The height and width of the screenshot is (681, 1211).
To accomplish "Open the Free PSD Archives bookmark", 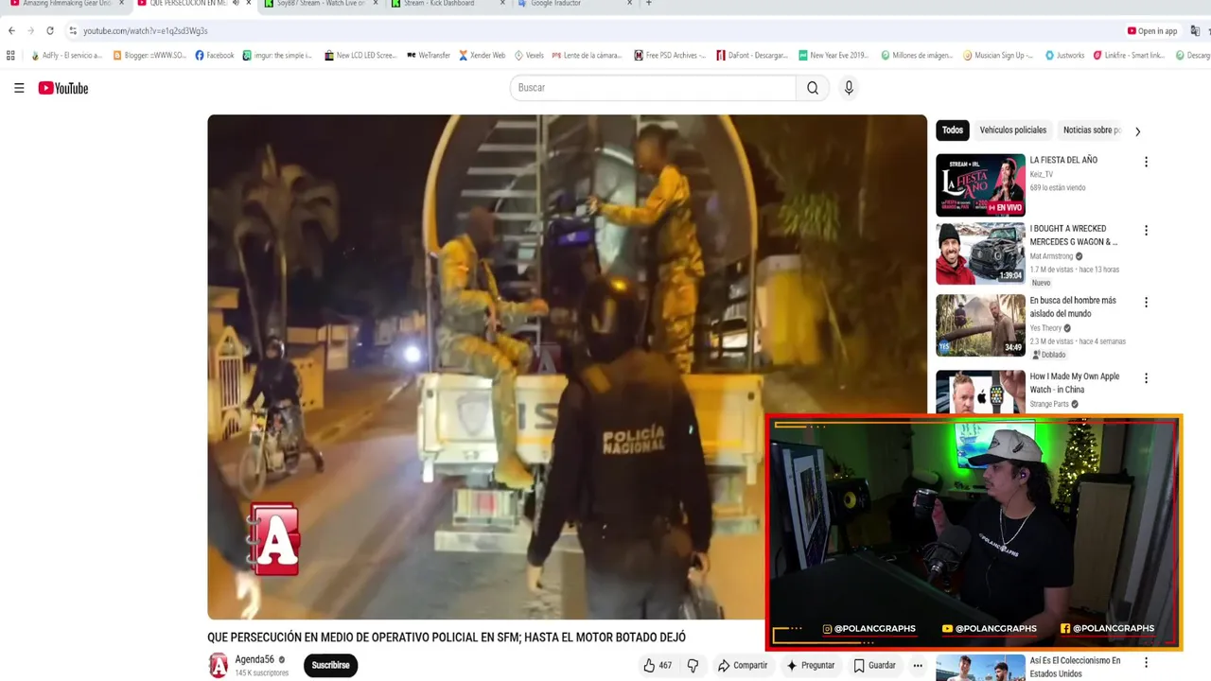I will click(670, 56).
